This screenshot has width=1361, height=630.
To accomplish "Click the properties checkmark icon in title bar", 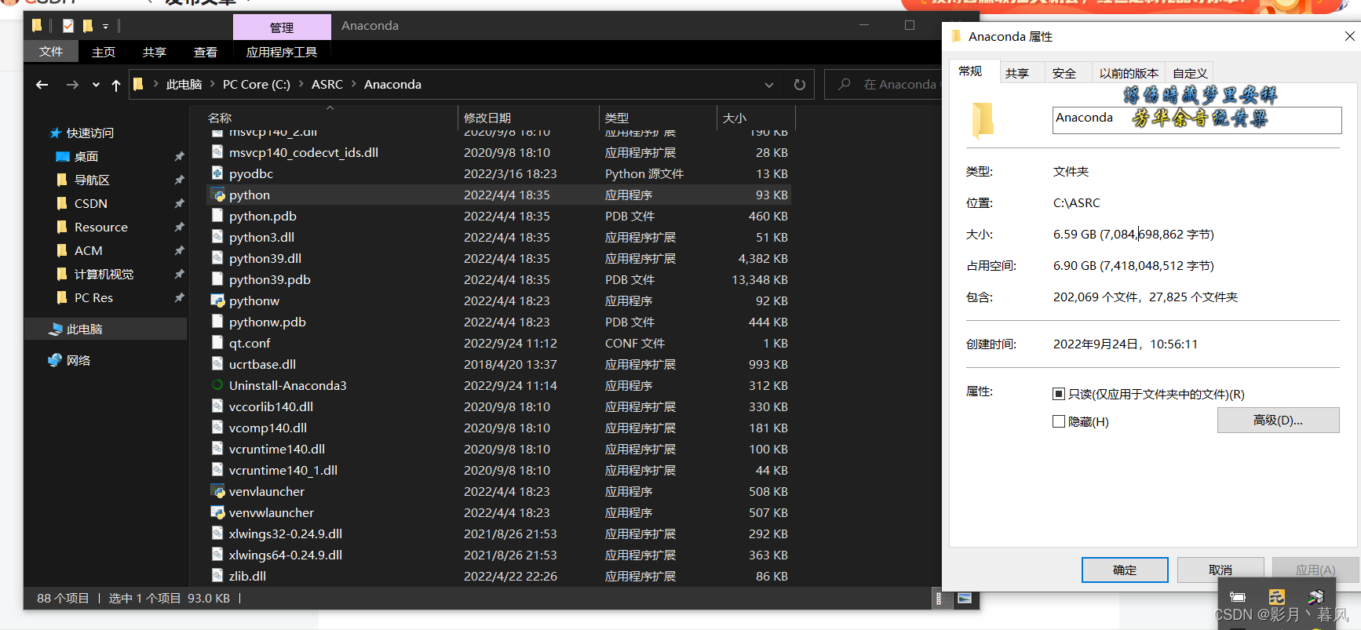I will coord(68,26).
